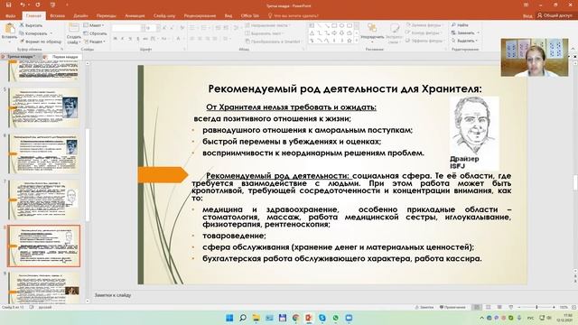This screenshot has width=578, height=325.
Task: Click into the font name box
Action: [x=126, y=28]
